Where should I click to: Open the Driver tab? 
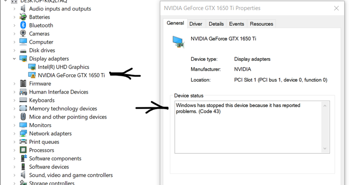pyautogui.click(x=196, y=24)
